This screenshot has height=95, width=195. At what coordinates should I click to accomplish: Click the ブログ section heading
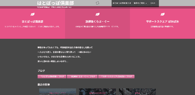click(x=41, y=71)
